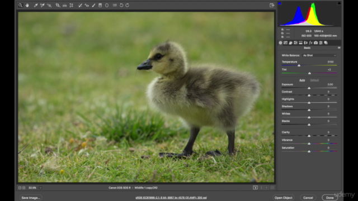This screenshot has width=358, height=201.
Task: Copy current settings to Before icon
Action: 266,188
